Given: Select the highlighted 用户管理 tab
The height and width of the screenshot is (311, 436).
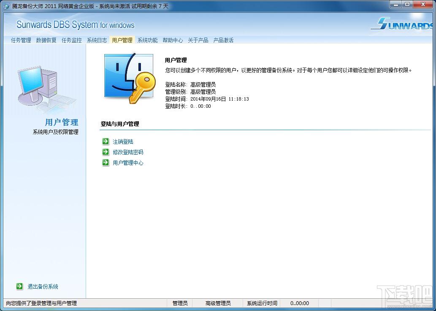Looking at the screenshot, I should point(122,40).
